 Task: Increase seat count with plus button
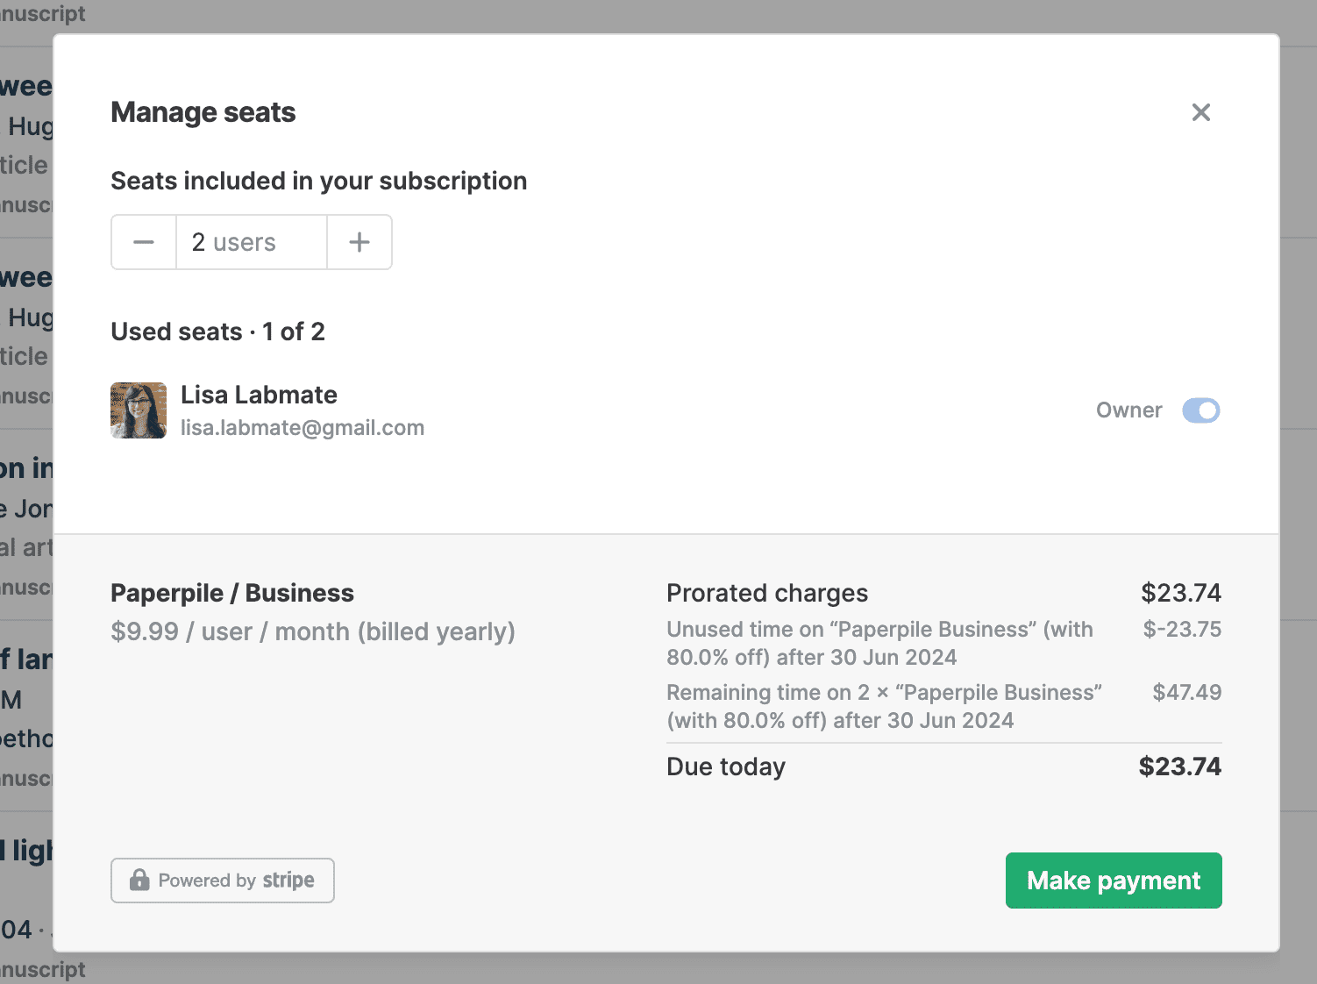coord(360,242)
